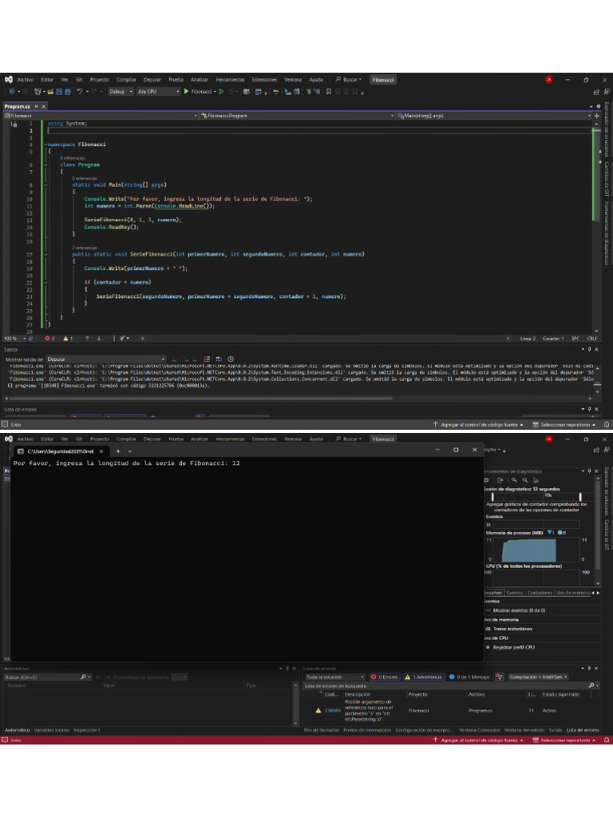
Task: Click the Visual Studio logo icon
Action: (x=8, y=80)
